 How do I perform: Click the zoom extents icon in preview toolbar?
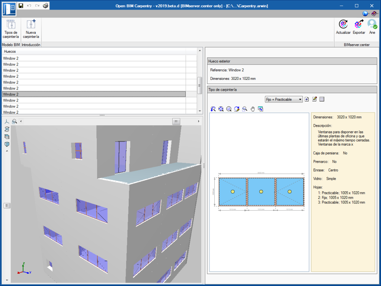[x=221, y=109]
